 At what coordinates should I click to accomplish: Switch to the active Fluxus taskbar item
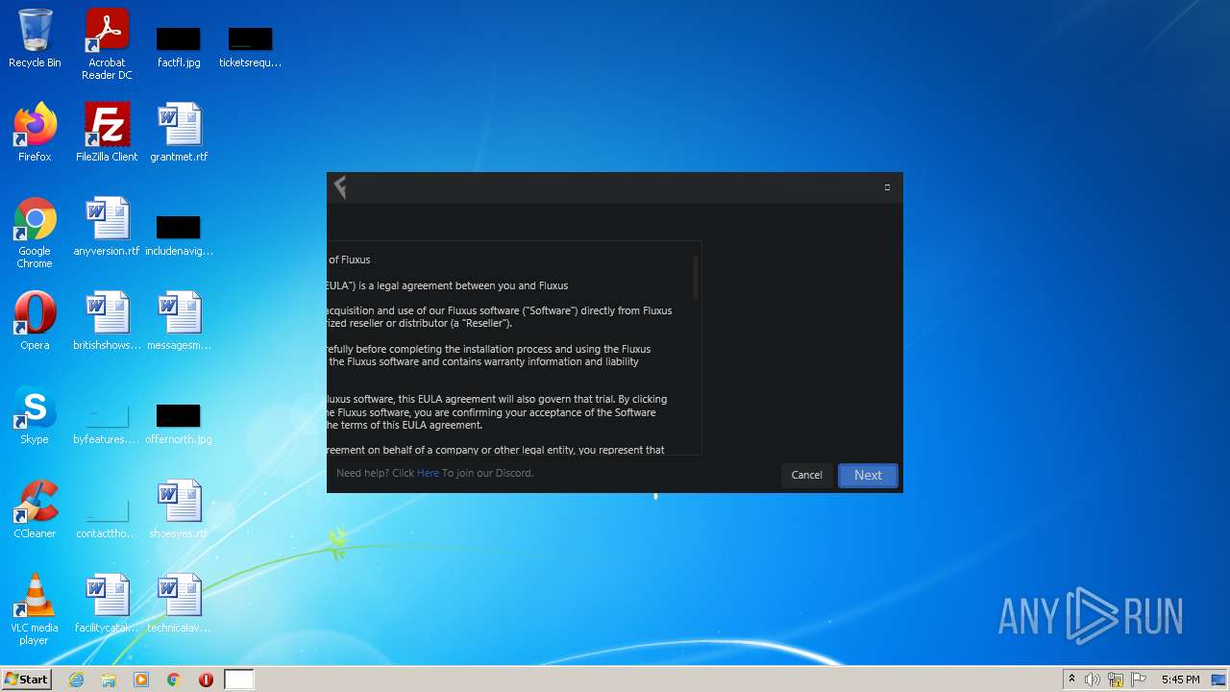click(239, 680)
